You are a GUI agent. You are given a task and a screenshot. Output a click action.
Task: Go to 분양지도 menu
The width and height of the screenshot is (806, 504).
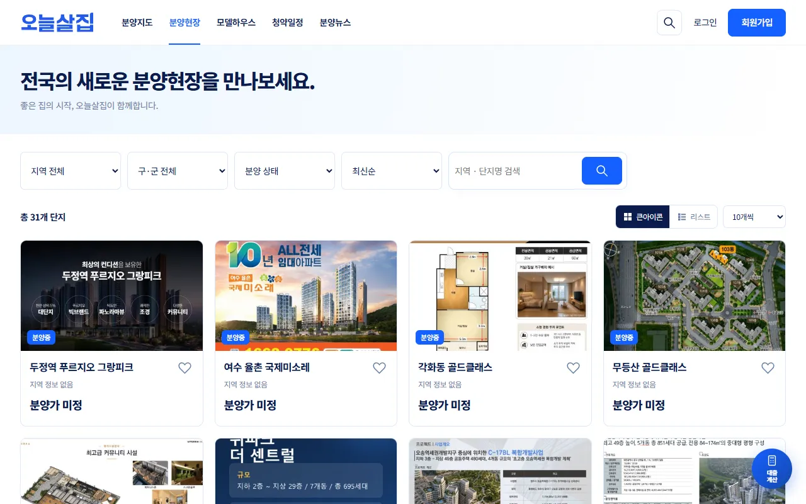[137, 23]
